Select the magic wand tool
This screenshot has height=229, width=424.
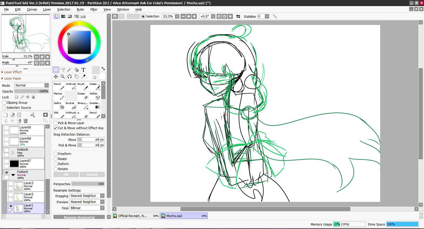point(69,70)
